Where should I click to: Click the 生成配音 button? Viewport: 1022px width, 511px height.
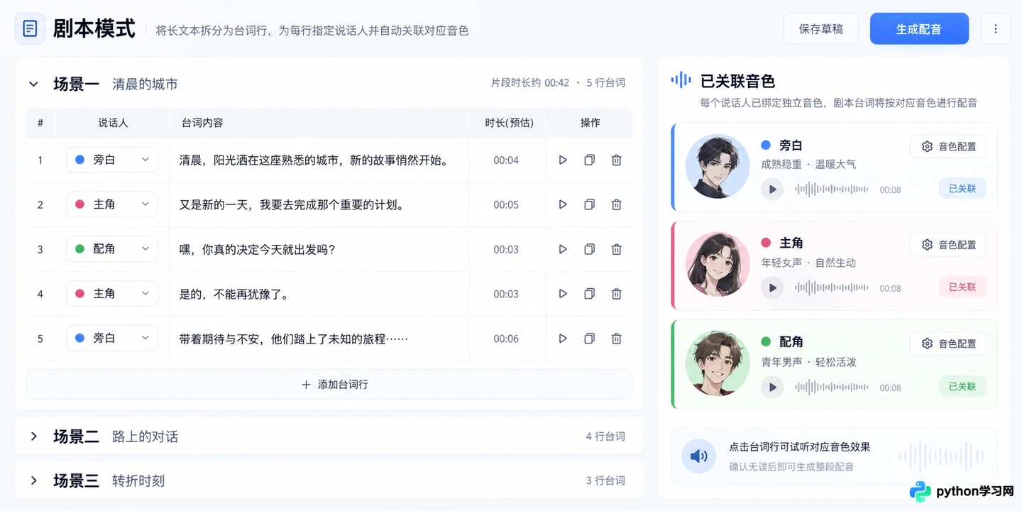tap(919, 29)
